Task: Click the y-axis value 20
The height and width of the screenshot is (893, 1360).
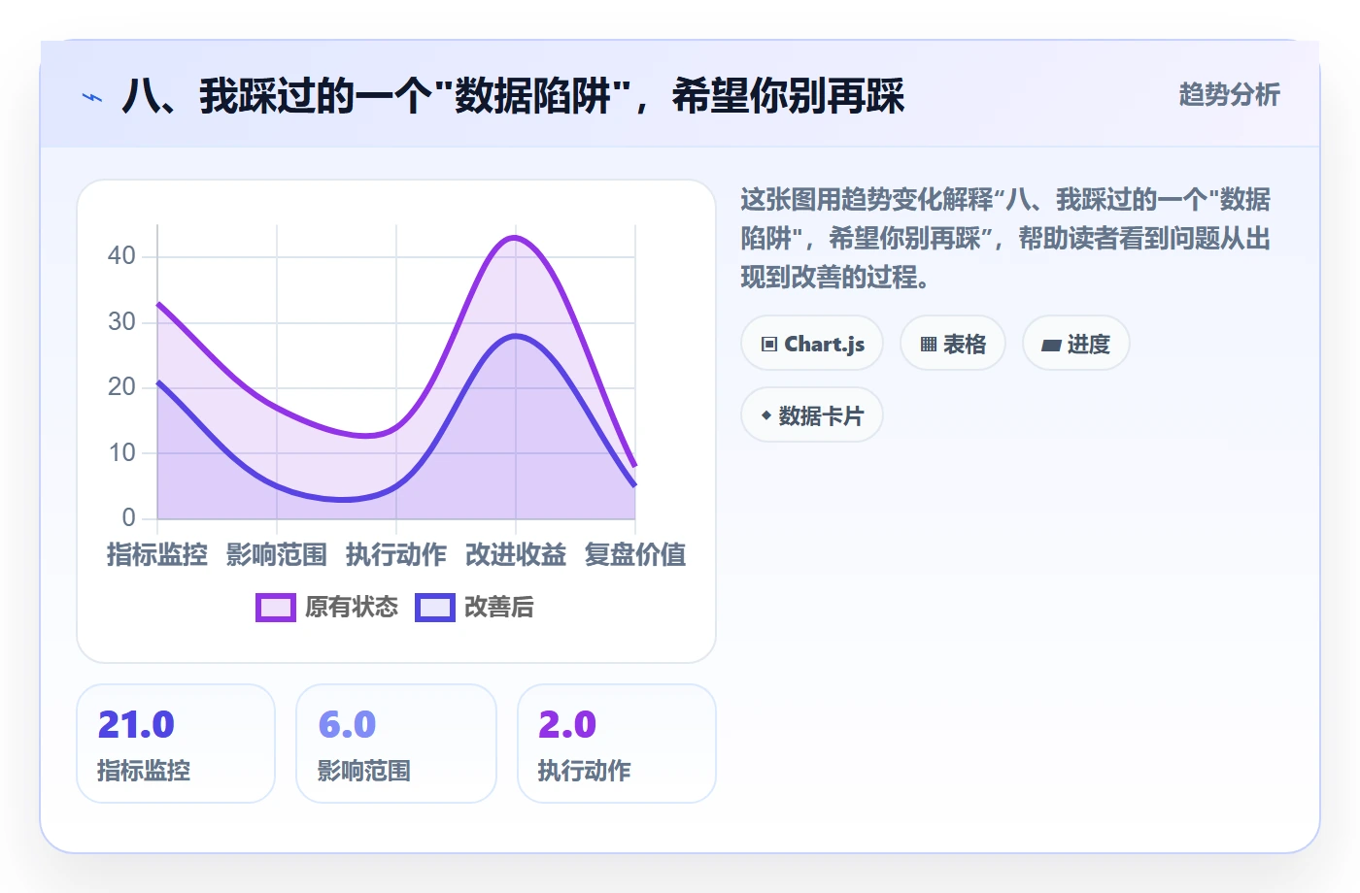Action: [x=121, y=387]
